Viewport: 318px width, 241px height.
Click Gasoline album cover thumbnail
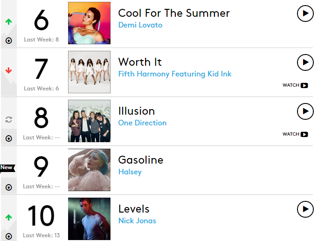coord(89,170)
